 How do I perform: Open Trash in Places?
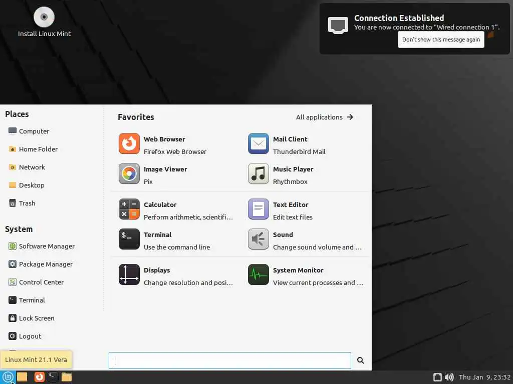(x=22, y=203)
